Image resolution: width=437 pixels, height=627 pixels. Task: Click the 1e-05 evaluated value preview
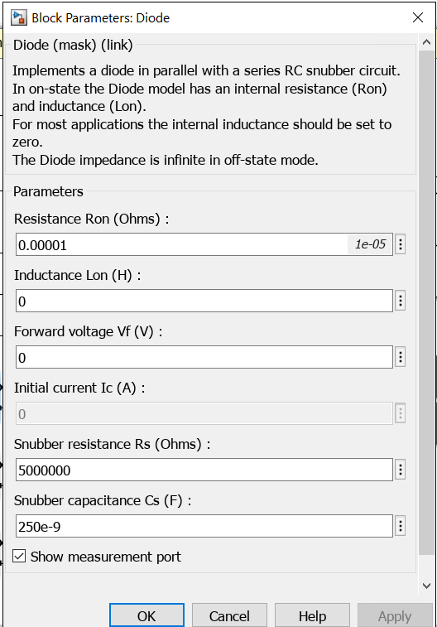tap(370, 244)
